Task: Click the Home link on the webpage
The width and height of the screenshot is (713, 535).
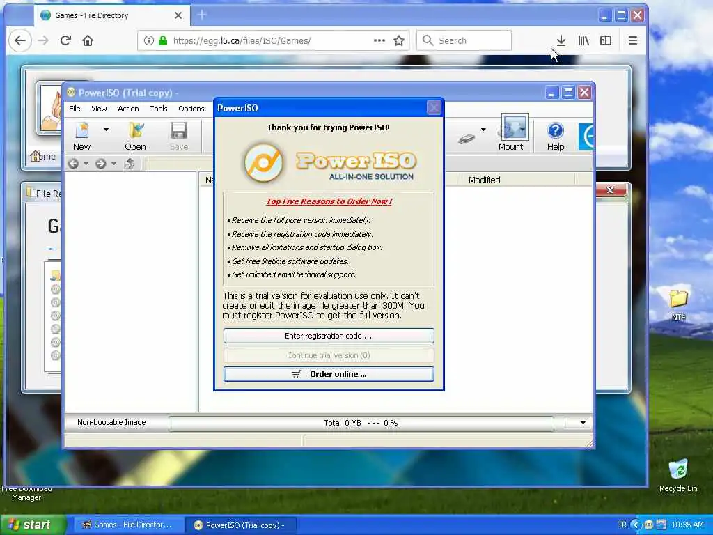Action: pos(43,157)
